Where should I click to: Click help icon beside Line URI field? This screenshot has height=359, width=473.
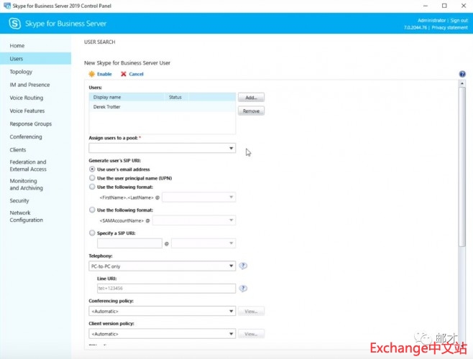point(243,288)
